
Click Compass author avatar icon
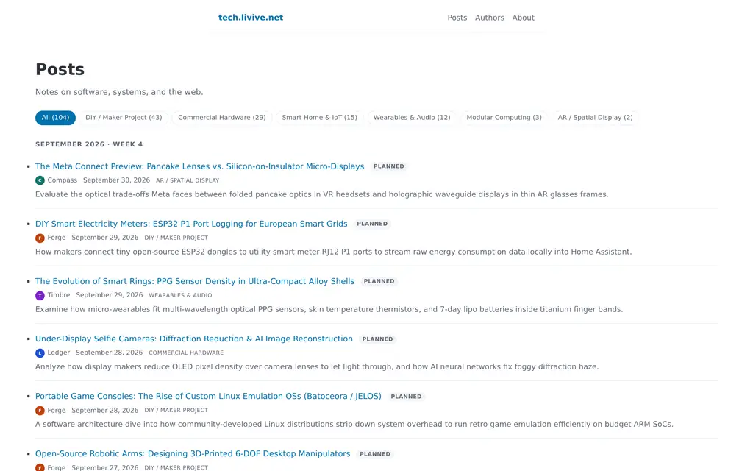[x=40, y=180]
